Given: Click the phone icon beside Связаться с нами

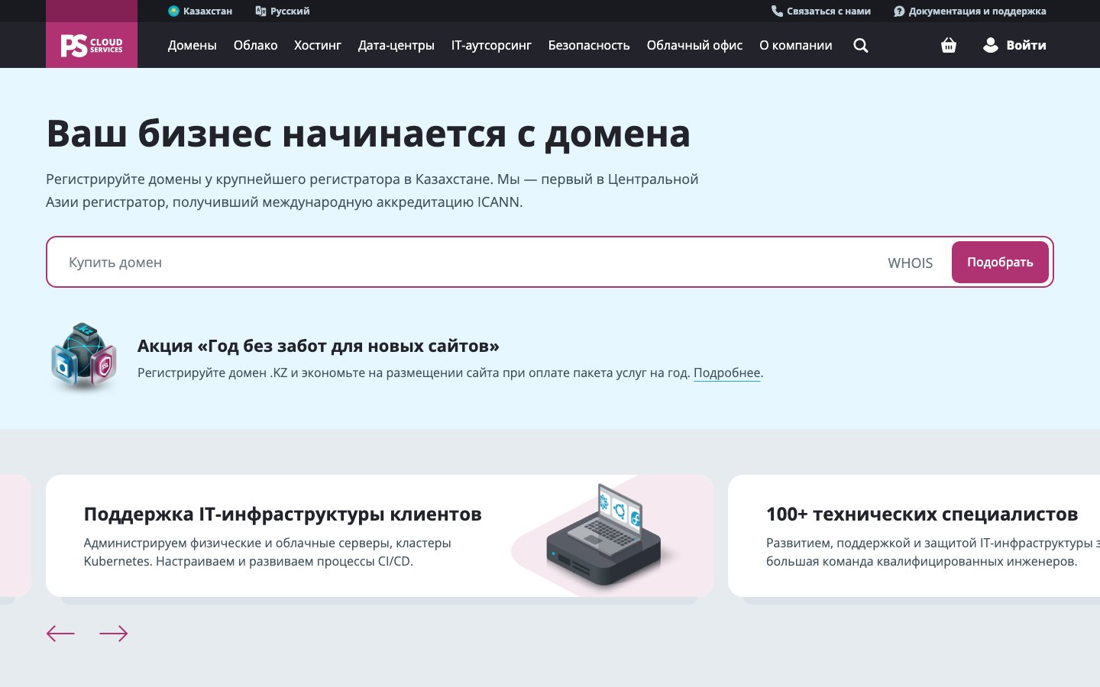Looking at the screenshot, I should [777, 11].
